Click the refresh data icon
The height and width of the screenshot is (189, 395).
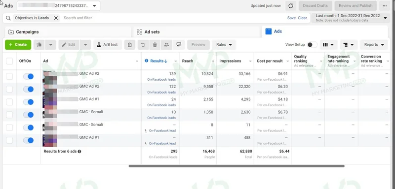(x=291, y=6)
